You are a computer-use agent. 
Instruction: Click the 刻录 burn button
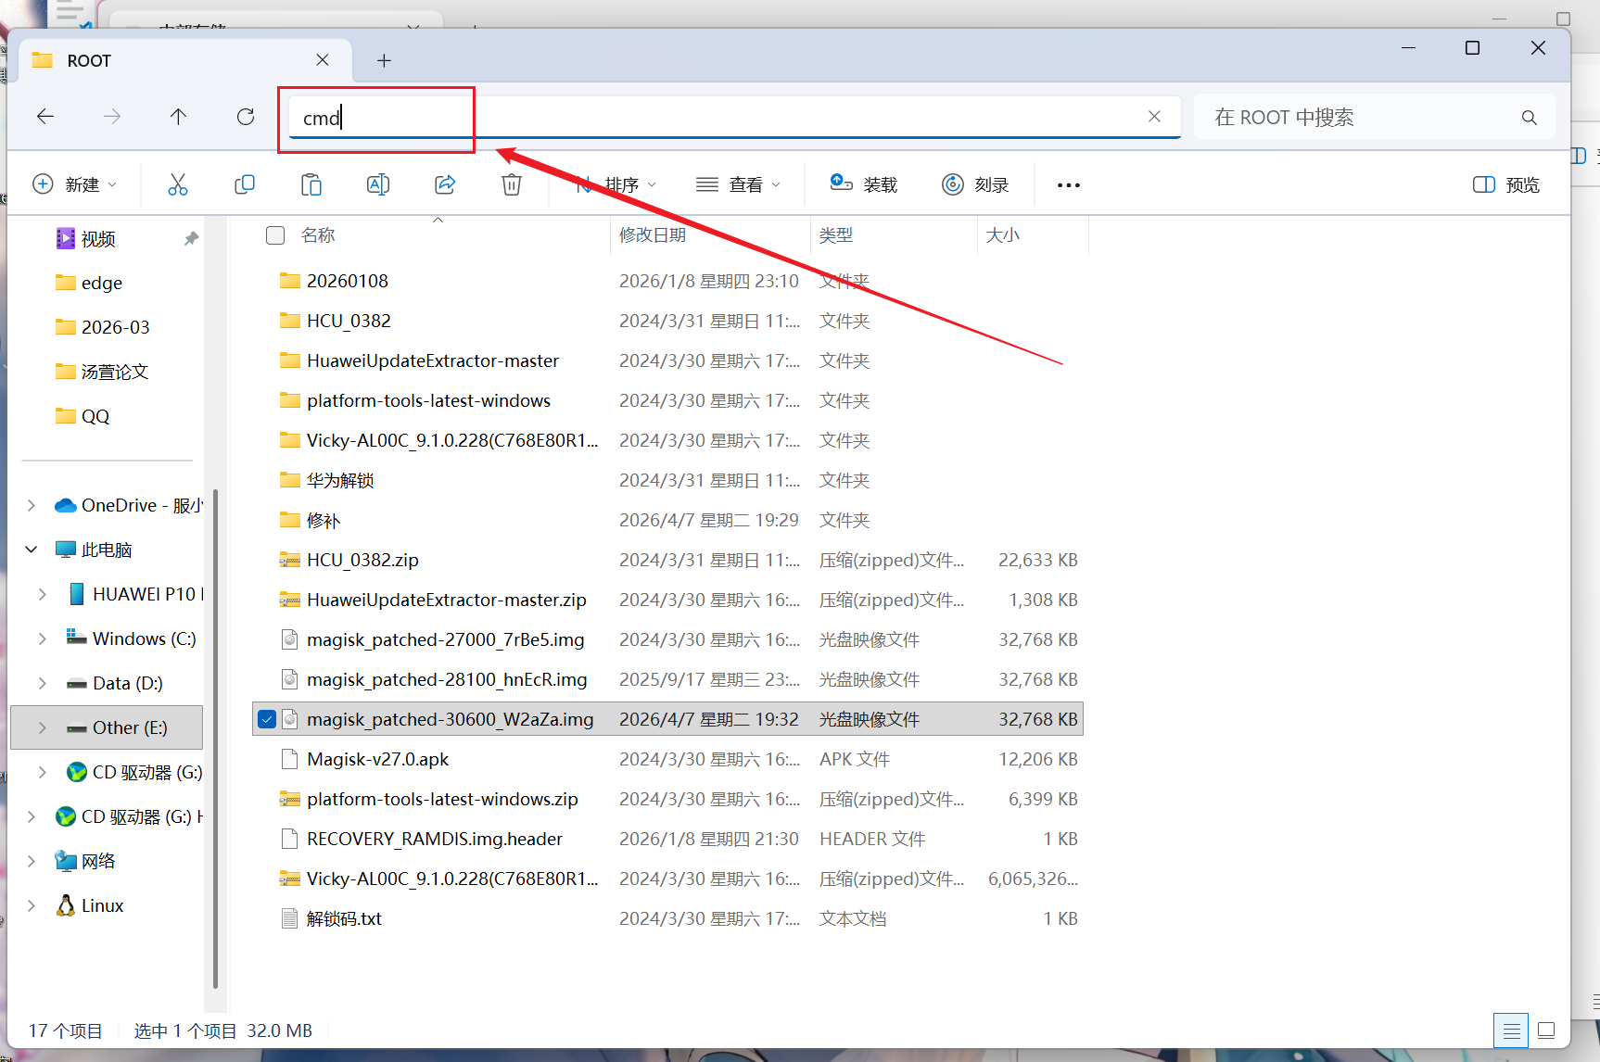pos(975,184)
